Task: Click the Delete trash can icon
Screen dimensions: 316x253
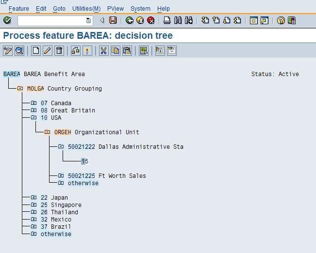Action: click(x=59, y=50)
